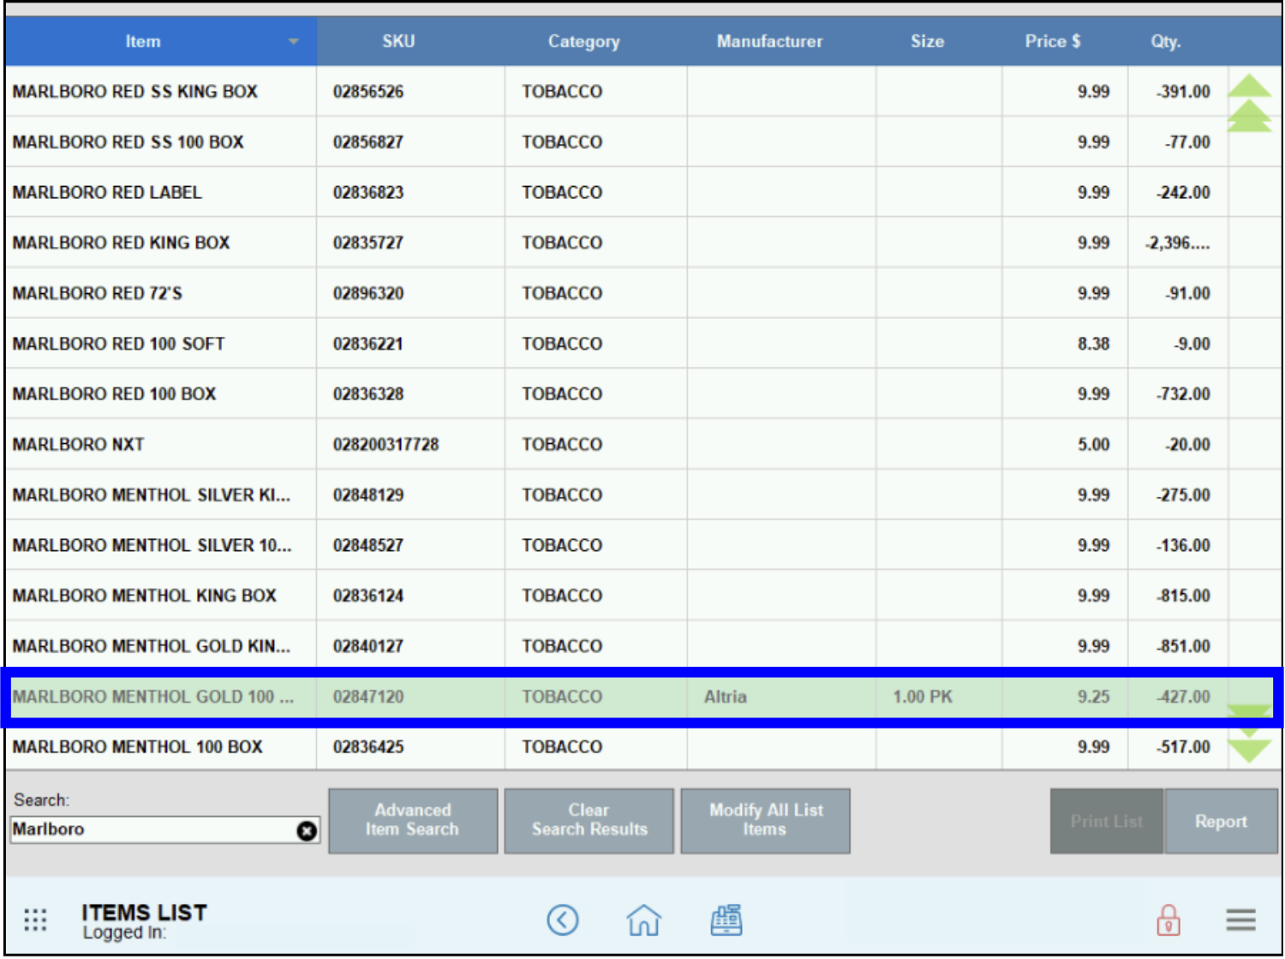This screenshot has height=959, width=1285.
Task: Open the Item column sort dropdown arrow
Action: pos(294,41)
